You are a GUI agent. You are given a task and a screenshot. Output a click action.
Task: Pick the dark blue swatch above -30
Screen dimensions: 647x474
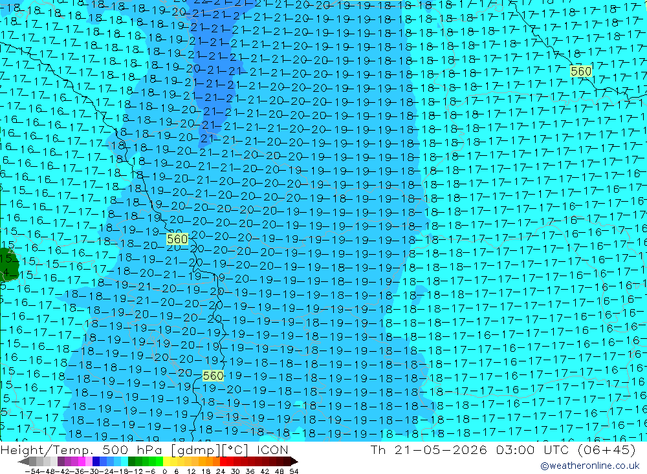pos(96,461)
